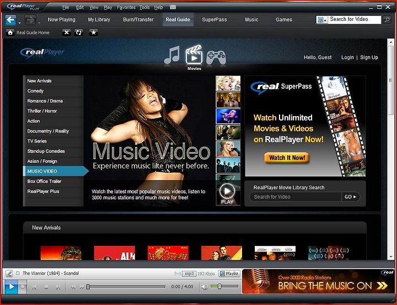The height and width of the screenshot is (305, 397).
Task: Select the Action category
Action: (x=53, y=121)
